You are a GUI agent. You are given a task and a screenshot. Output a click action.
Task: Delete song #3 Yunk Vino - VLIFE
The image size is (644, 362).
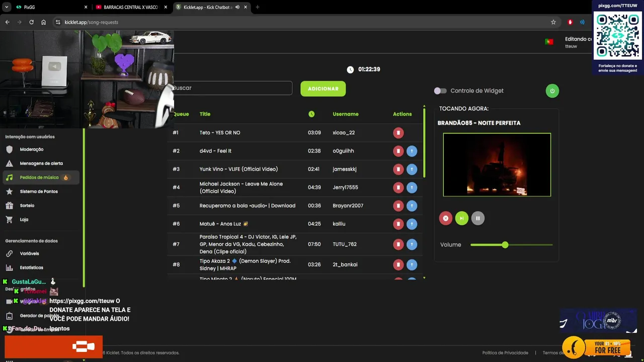[x=398, y=169]
